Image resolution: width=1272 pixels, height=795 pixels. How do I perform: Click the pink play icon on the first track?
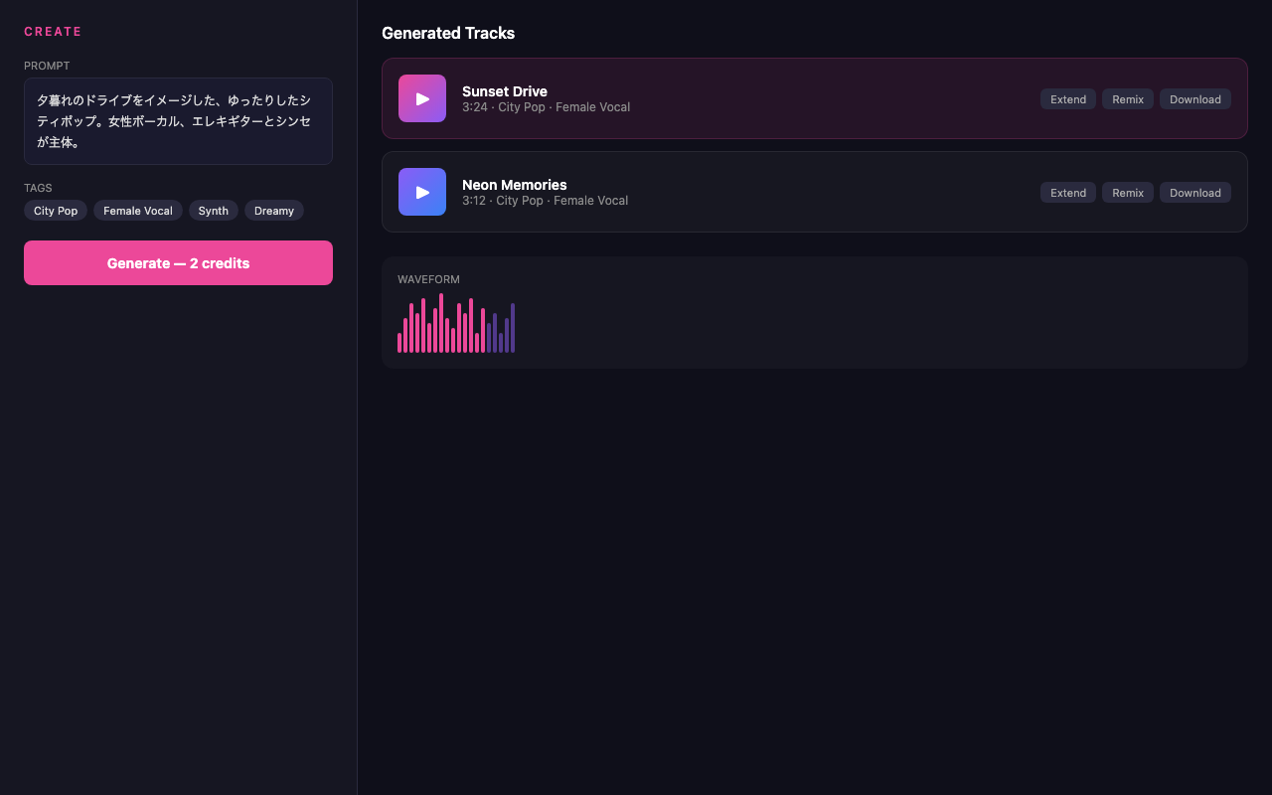click(421, 97)
